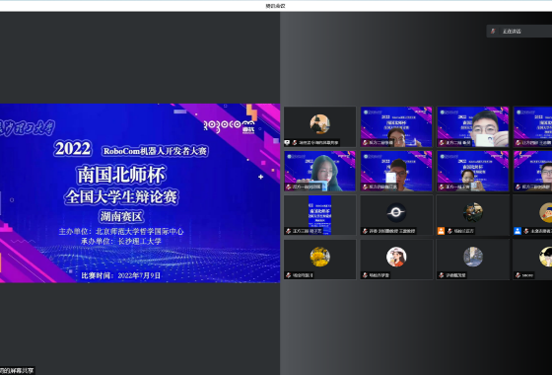
Task: Click muted mic under cartoon hat-girl avatar
Action: 365,275
